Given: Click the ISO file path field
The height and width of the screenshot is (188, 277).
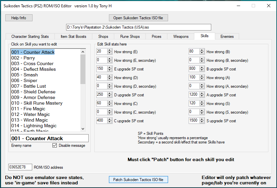Looking at the screenshot, I should pyautogui.click(x=138, y=27).
